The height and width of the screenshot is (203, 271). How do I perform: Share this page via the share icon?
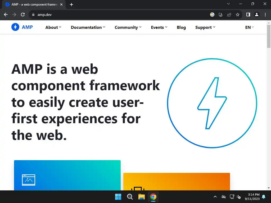coord(229,15)
